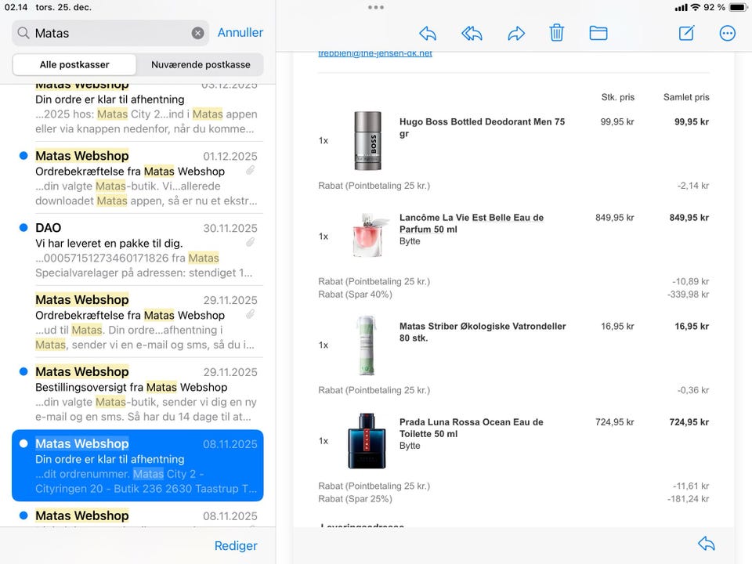Tap unread dot on Bestillingsoversigt email
The height and width of the screenshot is (564, 752).
click(x=23, y=371)
